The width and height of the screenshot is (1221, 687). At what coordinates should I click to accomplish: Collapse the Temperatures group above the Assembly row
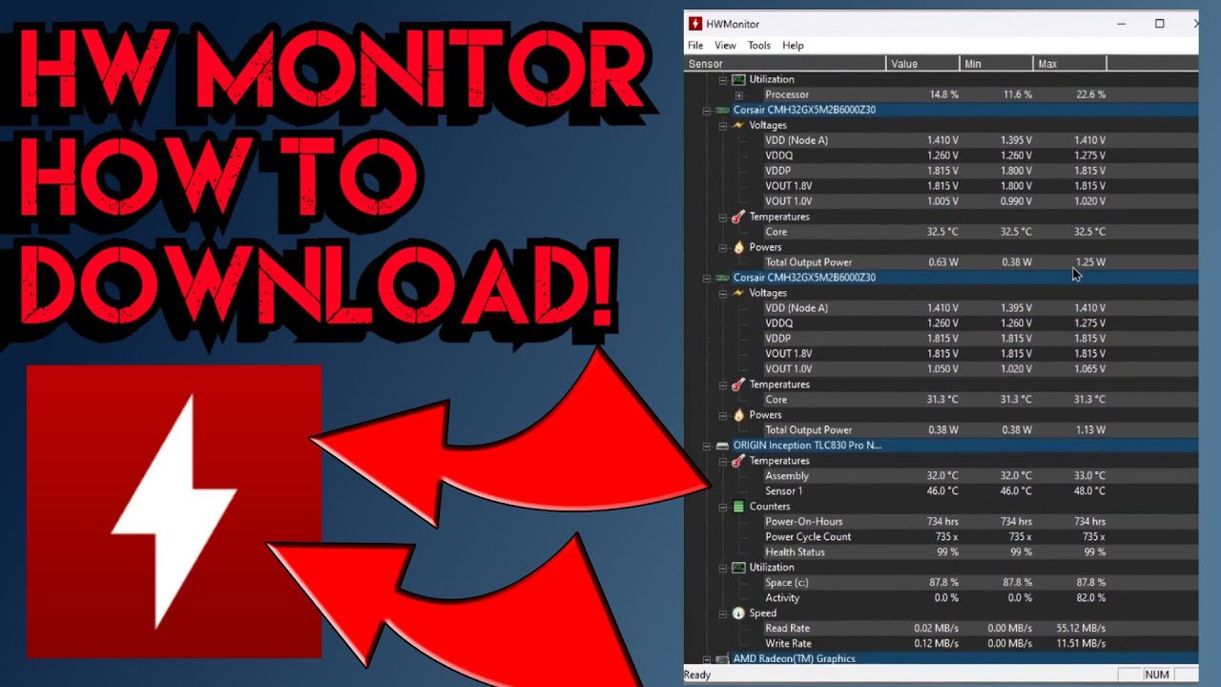pyautogui.click(x=722, y=461)
